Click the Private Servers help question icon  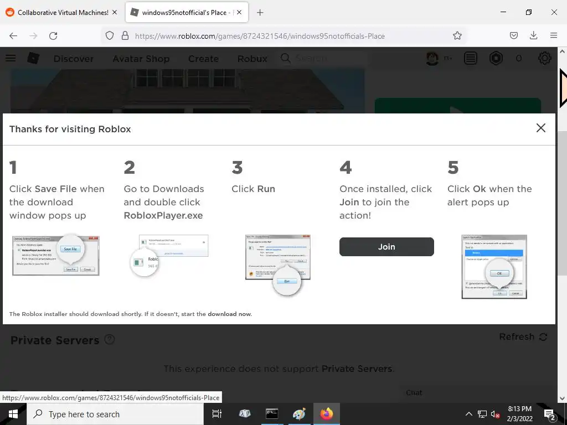click(110, 339)
